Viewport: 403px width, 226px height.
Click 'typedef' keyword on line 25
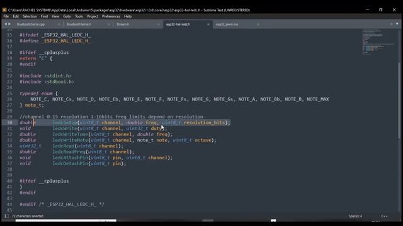point(29,94)
